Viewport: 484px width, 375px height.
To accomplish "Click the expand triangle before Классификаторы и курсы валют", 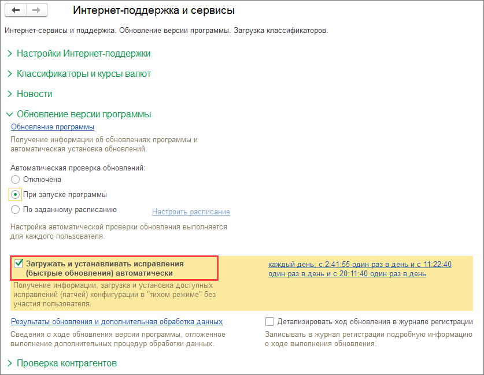I will tap(9, 73).
